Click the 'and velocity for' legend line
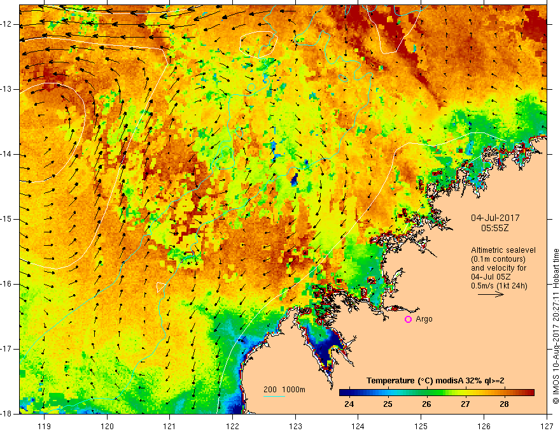The image size is (560, 433). point(498,268)
